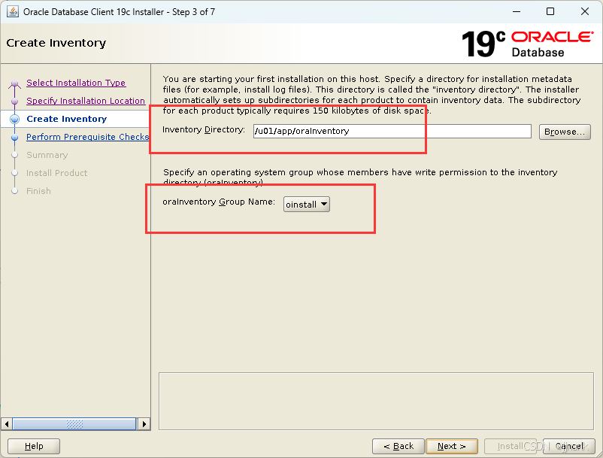
Task: Browse for an inventory directory
Action: point(565,132)
